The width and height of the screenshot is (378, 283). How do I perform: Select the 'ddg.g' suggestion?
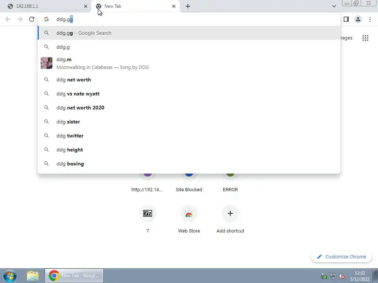tap(189, 47)
